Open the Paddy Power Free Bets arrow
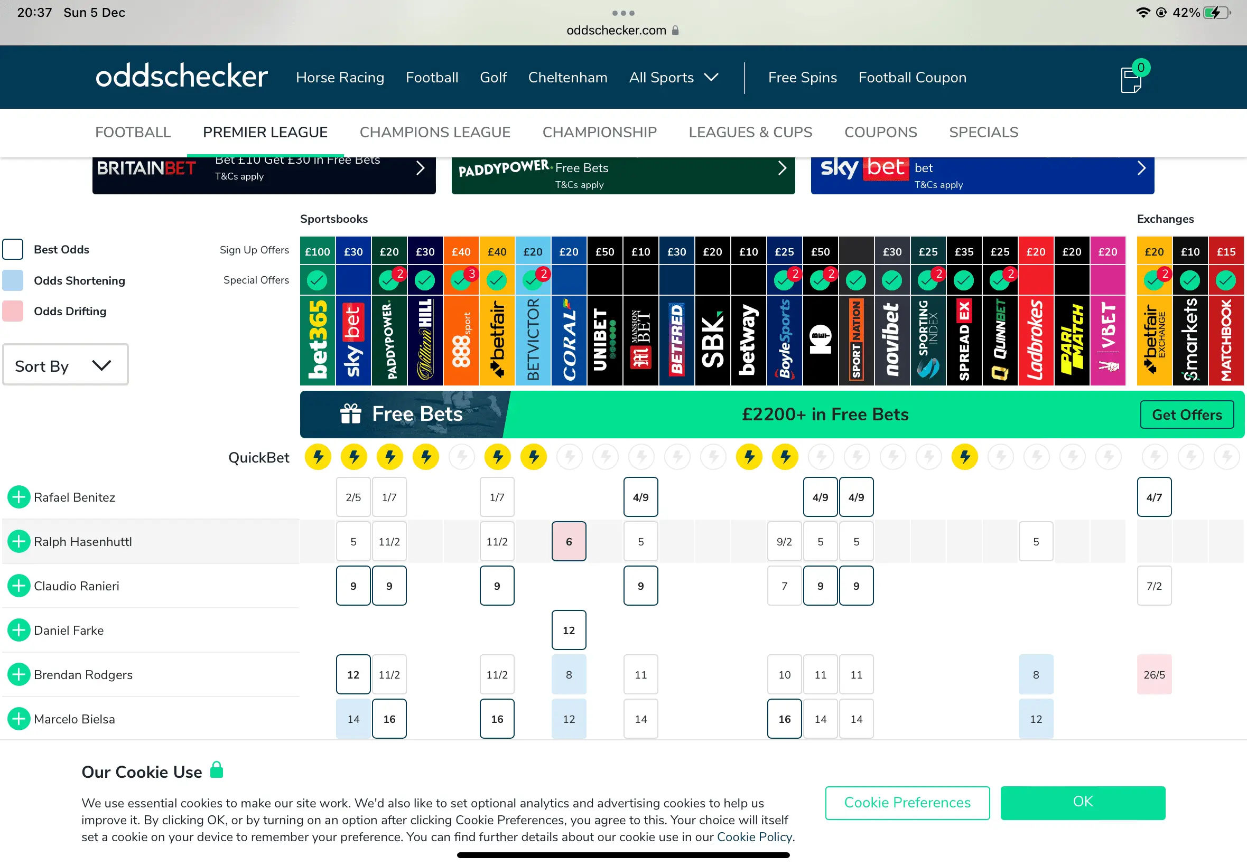The image size is (1247, 866). click(x=781, y=168)
